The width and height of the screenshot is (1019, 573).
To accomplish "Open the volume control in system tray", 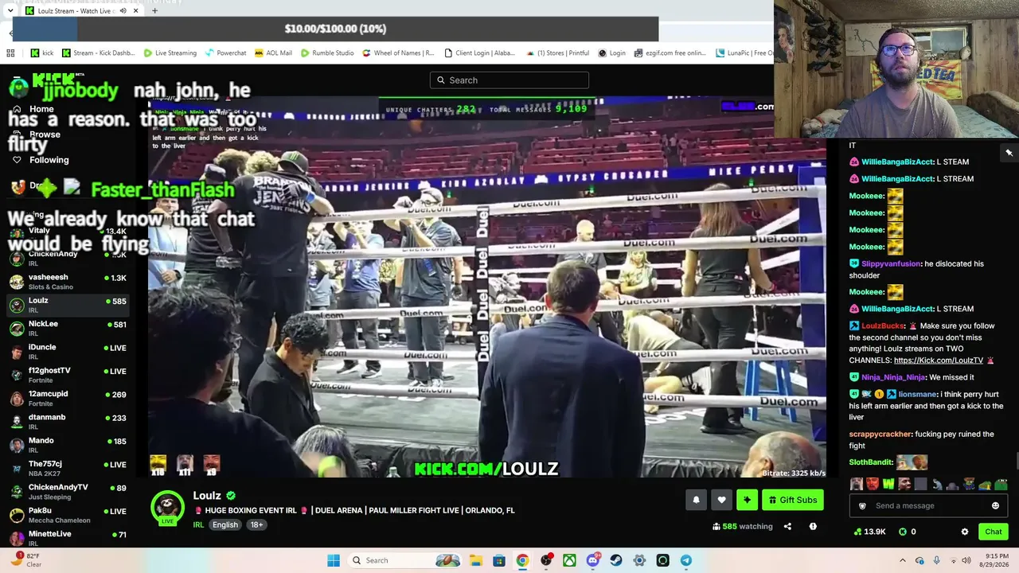I will click(x=966, y=560).
